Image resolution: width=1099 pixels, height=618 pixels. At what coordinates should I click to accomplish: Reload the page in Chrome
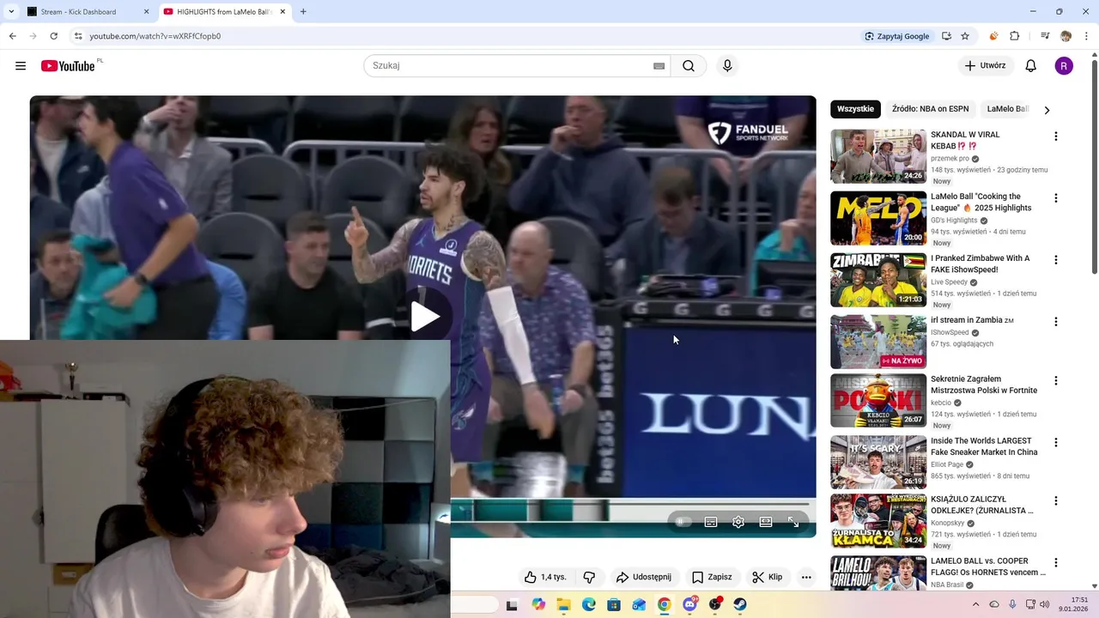(53, 36)
